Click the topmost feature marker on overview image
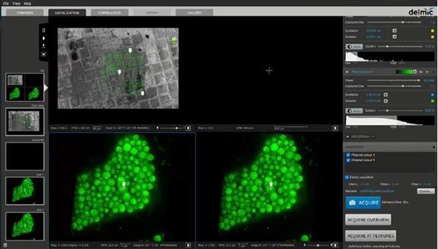 click(130, 51)
